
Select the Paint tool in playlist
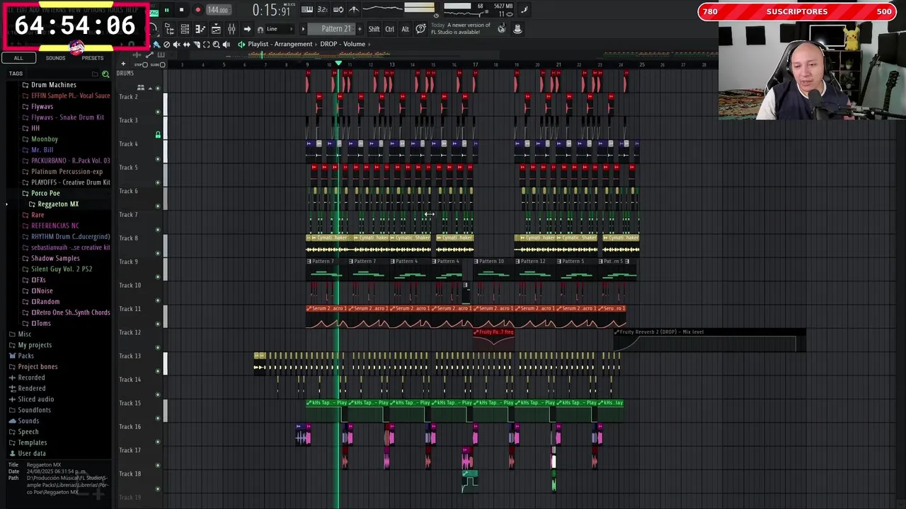click(156, 45)
